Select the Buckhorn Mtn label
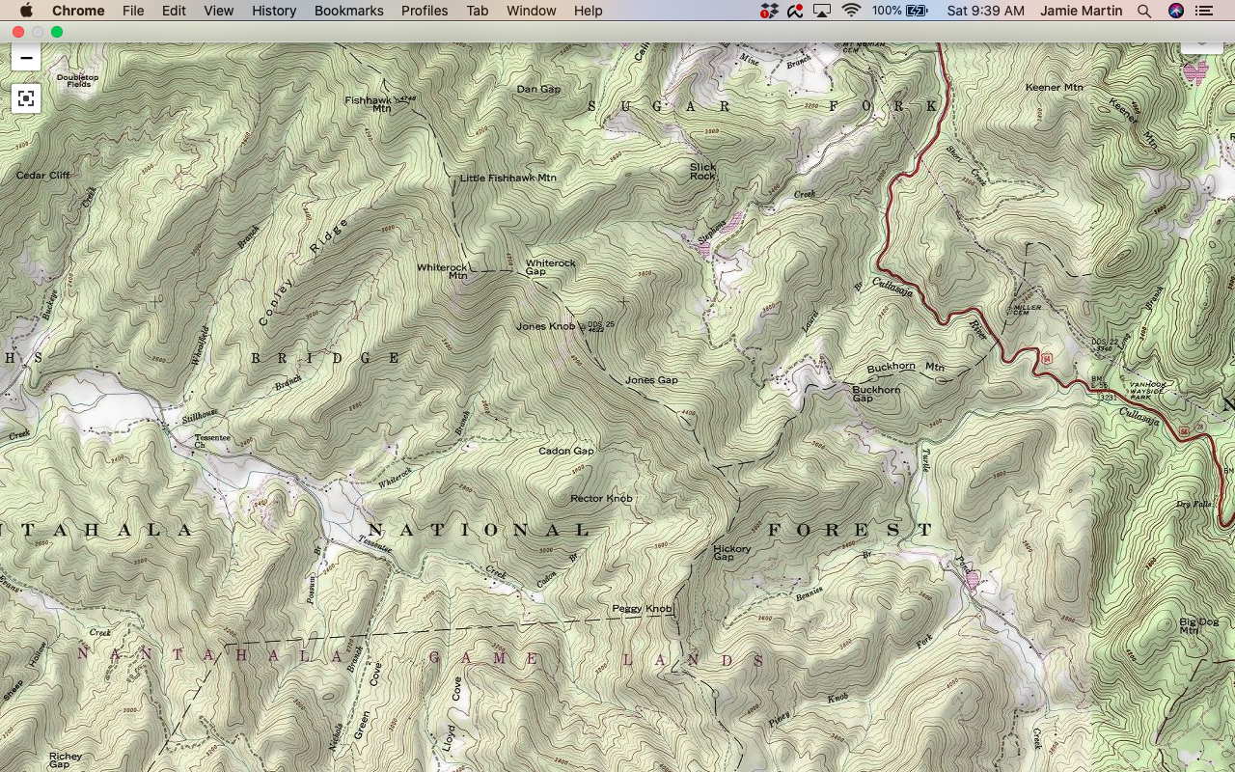Viewport: 1235px width, 772px height. click(x=905, y=367)
